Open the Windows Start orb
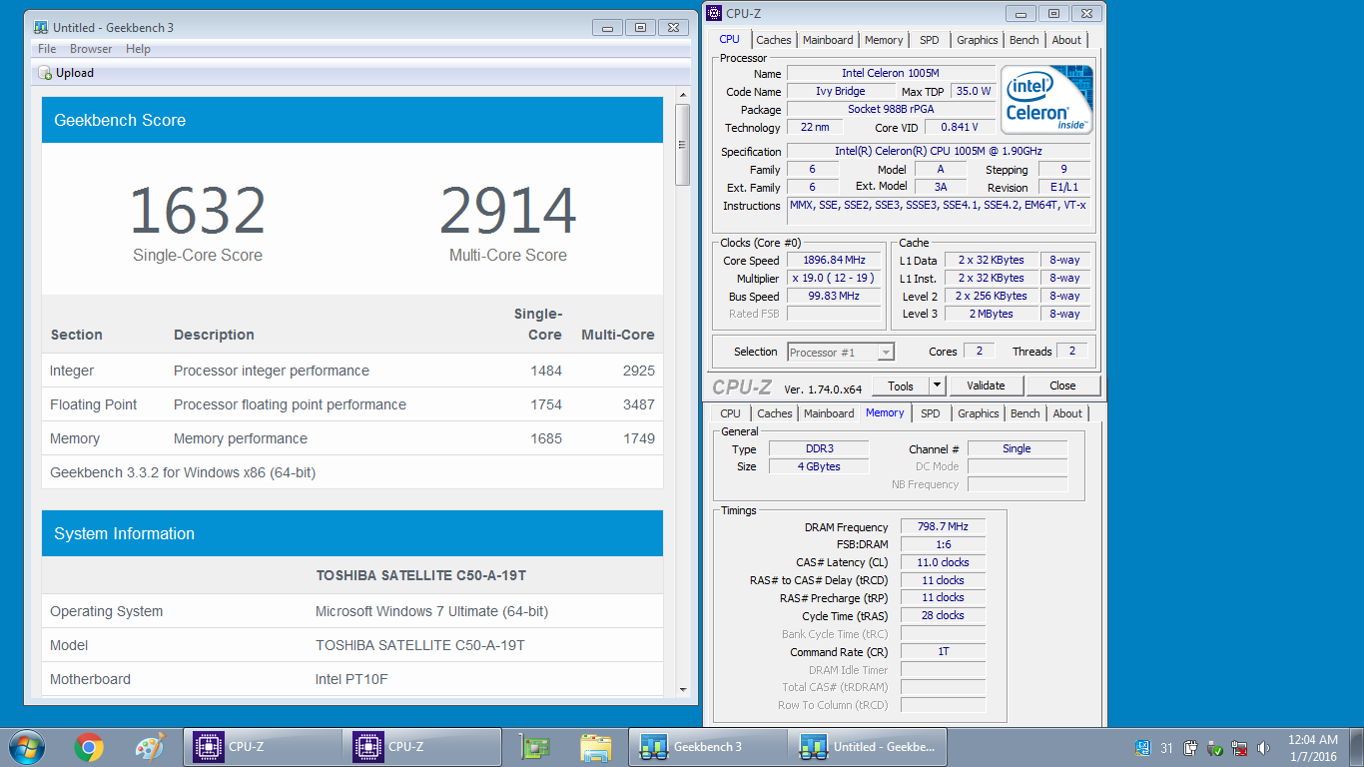 click(x=26, y=746)
